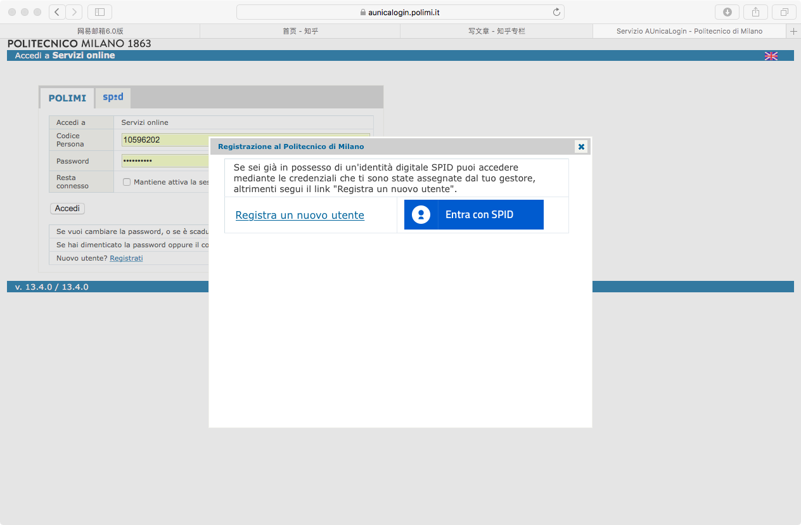Click the address bar showing aunicalogin.polimi.it
The height and width of the screenshot is (525, 801).
(401, 12)
